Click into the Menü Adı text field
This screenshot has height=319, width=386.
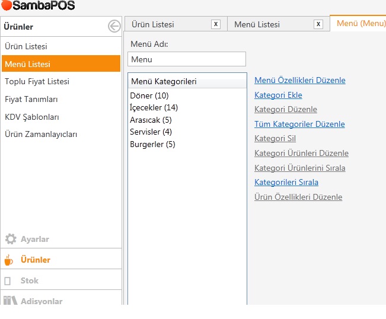coord(186,59)
